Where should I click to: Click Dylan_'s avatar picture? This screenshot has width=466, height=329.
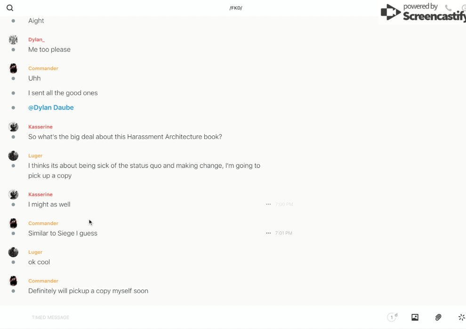[x=13, y=40]
